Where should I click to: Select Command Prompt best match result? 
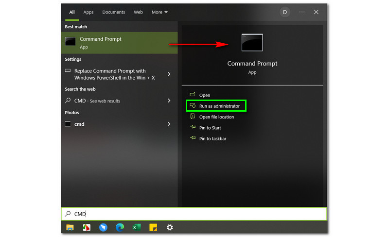click(119, 43)
